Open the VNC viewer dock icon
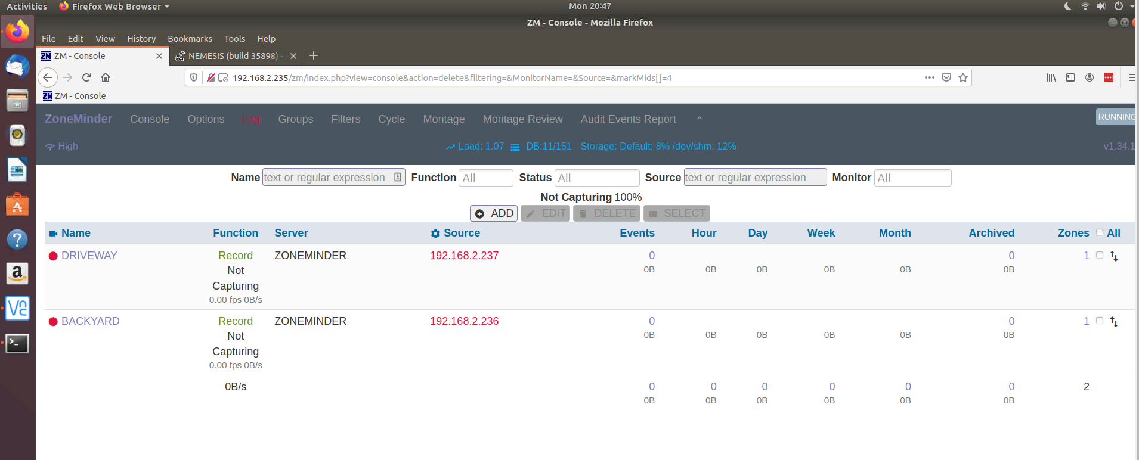Screen dimensions: 1139x460 tap(17, 308)
